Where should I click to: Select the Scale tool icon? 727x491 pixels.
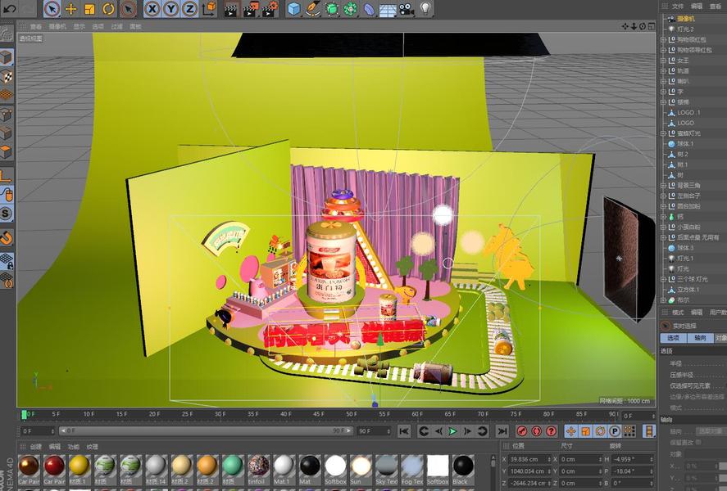pos(90,9)
